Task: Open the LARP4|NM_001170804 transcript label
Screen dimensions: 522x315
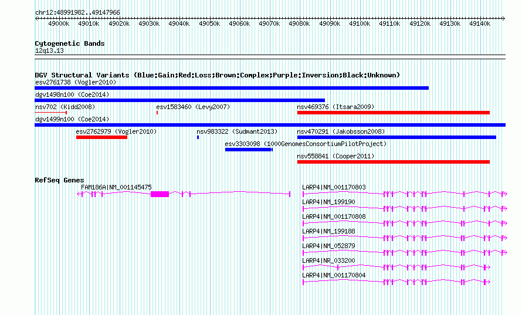Action: 334,275
